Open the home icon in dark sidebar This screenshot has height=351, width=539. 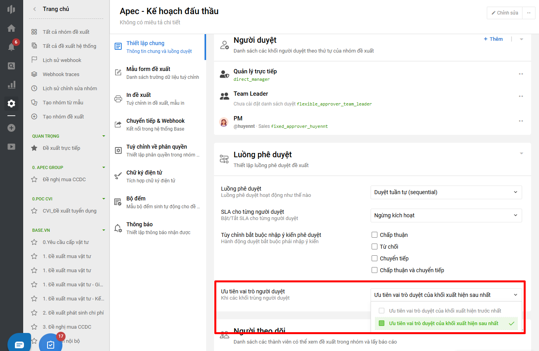[11, 28]
